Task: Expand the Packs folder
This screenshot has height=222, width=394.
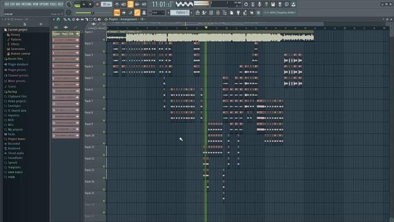Action: click(x=10, y=134)
